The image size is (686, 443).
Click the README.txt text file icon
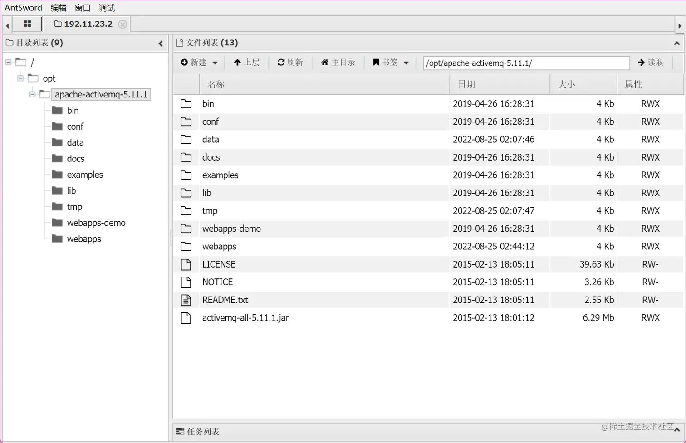(x=186, y=300)
